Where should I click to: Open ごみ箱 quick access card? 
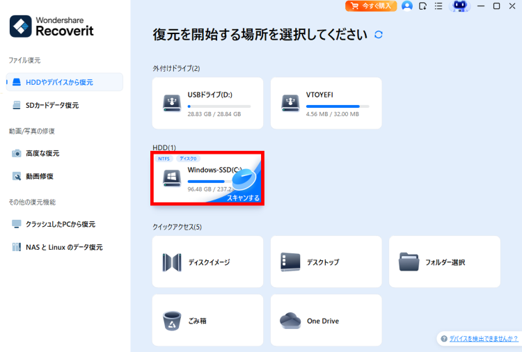click(207, 320)
